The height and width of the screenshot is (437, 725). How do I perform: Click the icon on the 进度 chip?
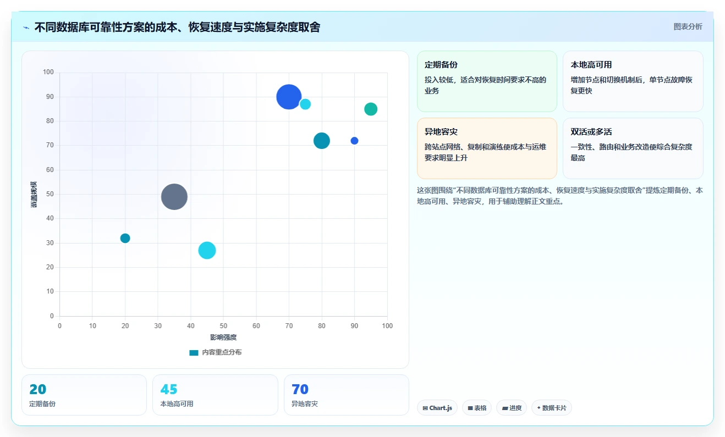tap(505, 408)
